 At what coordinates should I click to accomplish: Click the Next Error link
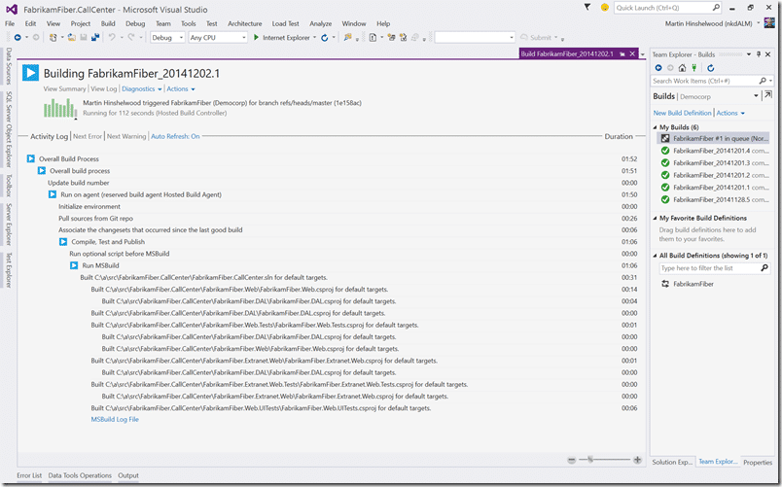pos(88,136)
